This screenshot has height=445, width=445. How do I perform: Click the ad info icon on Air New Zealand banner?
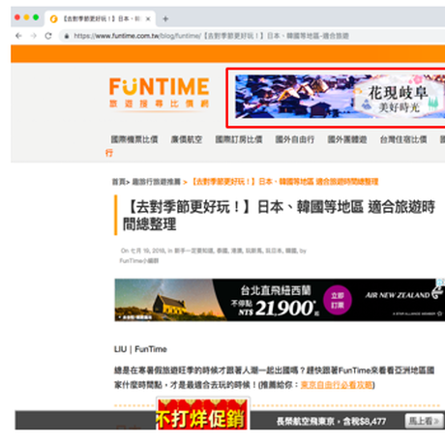[441, 282]
